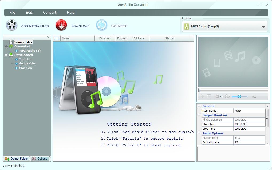Click the Stop Time value field
Viewport: 272px width, 170px height.
(x=249, y=129)
